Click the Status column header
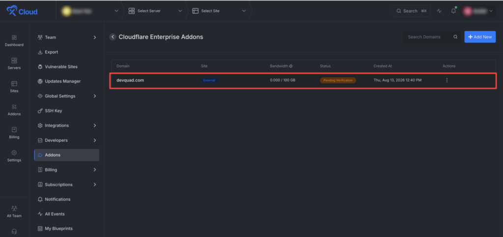The width and height of the screenshot is (503, 237). [x=325, y=66]
